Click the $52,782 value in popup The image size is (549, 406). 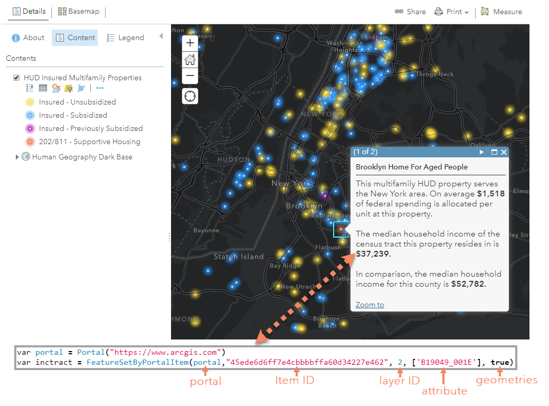click(x=468, y=284)
